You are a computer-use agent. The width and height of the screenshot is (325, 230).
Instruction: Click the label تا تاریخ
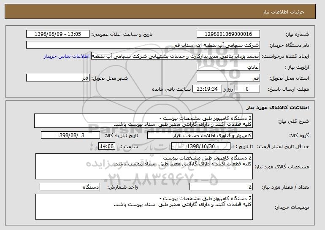point(244,147)
